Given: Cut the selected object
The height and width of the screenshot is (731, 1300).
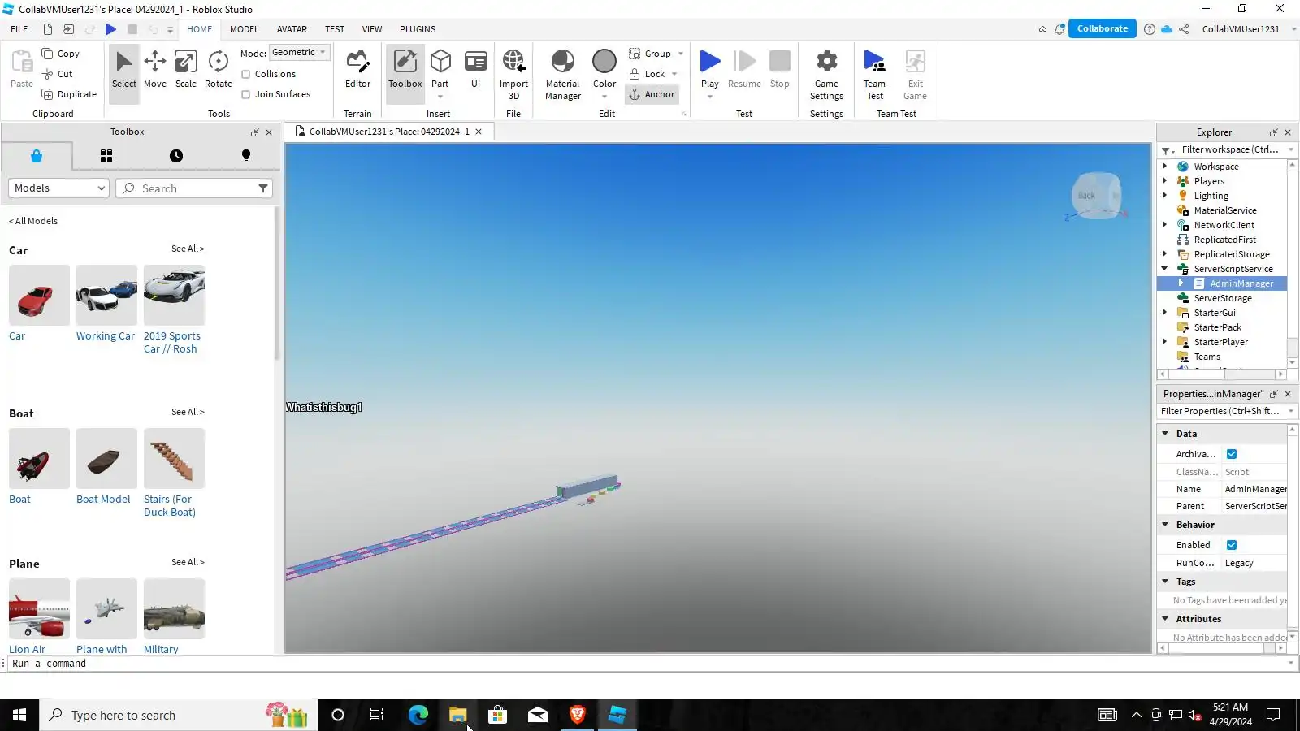Looking at the screenshot, I should (x=58, y=74).
